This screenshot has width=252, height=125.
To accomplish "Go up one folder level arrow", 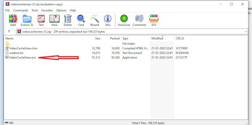I will point(9,31).
